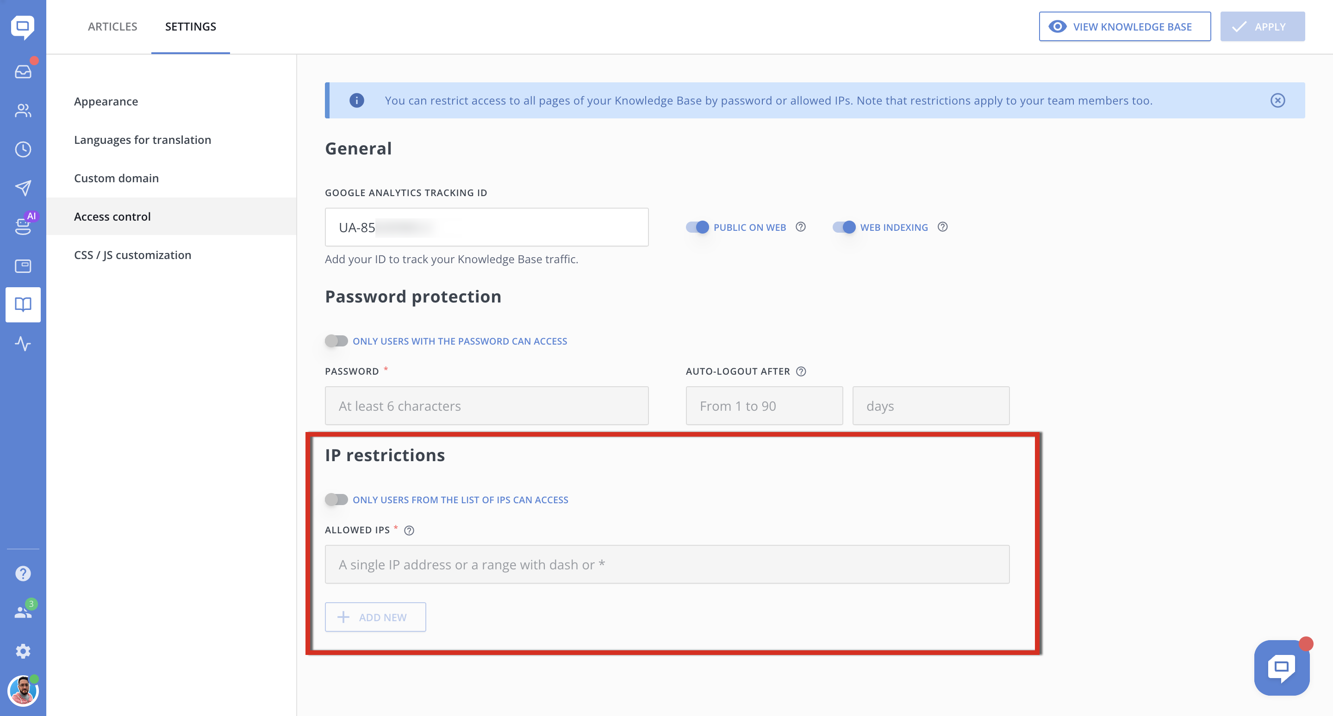This screenshot has width=1333, height=716.
Task: Click View Knowledge Base button
Action: click(x=1124, y=26)
